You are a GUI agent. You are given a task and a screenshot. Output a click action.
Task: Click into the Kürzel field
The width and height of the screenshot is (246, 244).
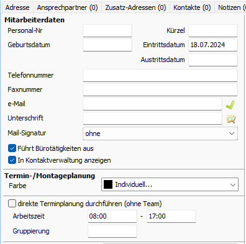tap(213, 30)
